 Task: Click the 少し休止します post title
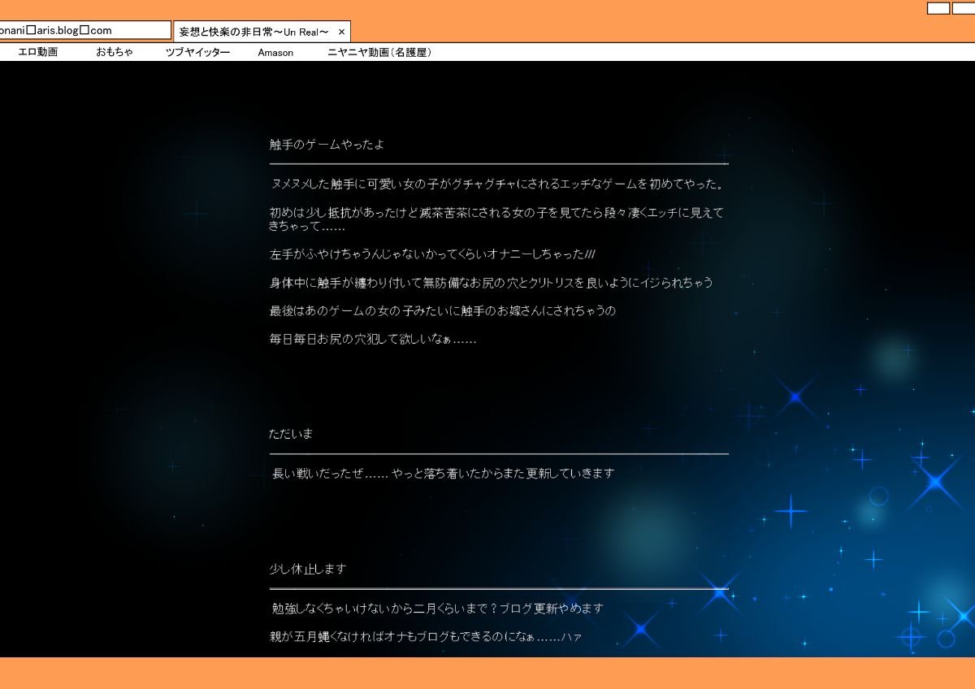click(x=307, y=569)
